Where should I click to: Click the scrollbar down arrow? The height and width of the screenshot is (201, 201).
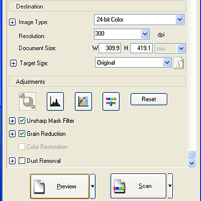[192, 163]
